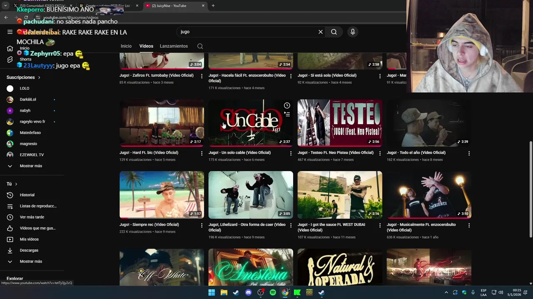This screenshot has width=533, height=299.
Task: Add Un solo cable to queue via thumbnail icon
Action: click(x=287, y=114)
